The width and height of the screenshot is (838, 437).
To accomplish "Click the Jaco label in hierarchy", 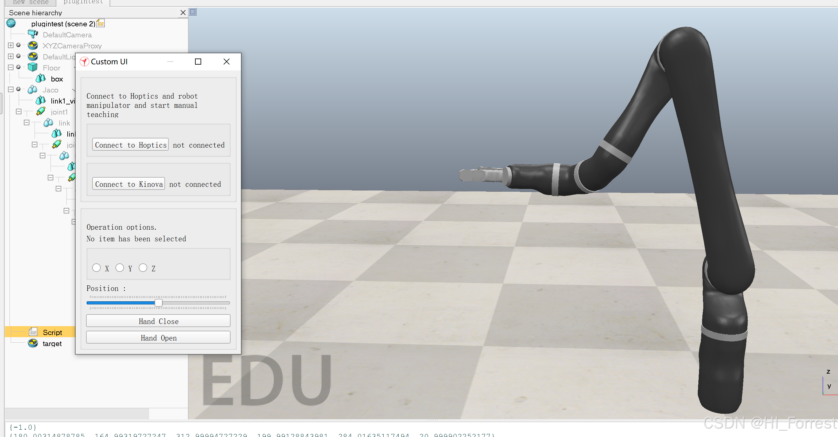I will click(x=51, y=90).
